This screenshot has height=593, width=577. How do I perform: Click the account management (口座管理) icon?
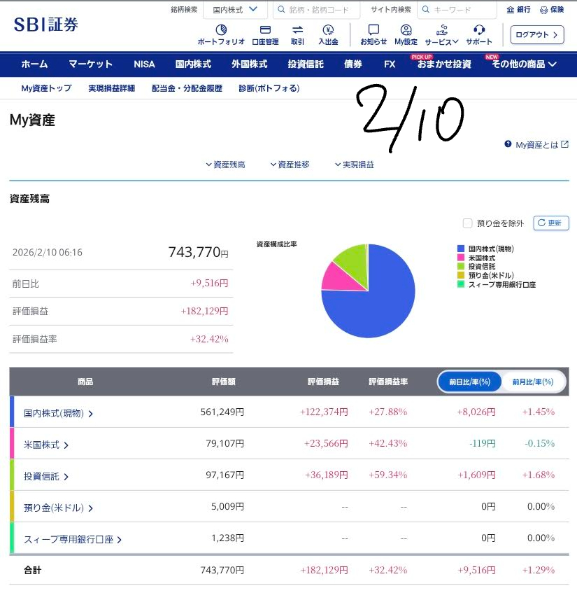click(x=265, y=30)
